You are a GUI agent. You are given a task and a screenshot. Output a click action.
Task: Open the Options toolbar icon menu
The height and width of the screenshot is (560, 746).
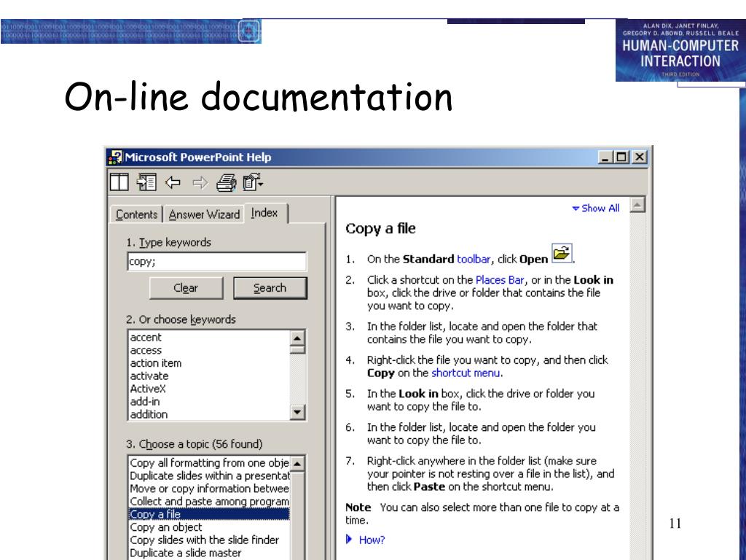tap(253, 182)
